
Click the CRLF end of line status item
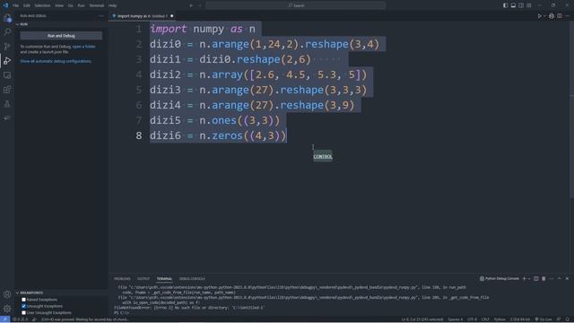[485, 319]
